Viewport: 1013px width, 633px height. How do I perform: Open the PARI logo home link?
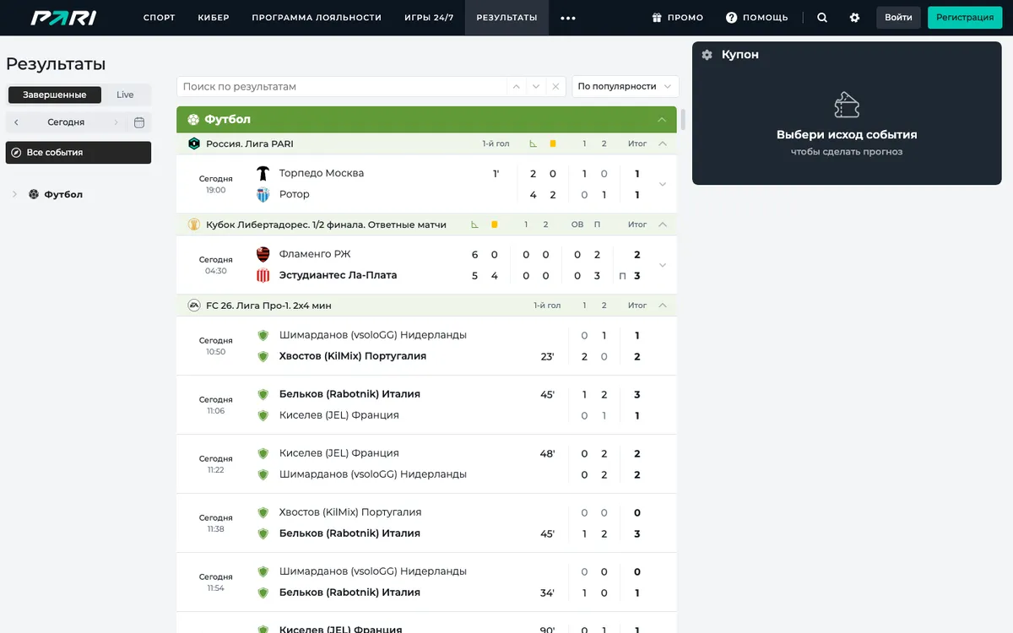click(x=63, y=18)
